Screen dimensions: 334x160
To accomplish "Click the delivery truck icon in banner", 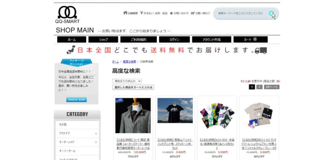I will 261,51.
